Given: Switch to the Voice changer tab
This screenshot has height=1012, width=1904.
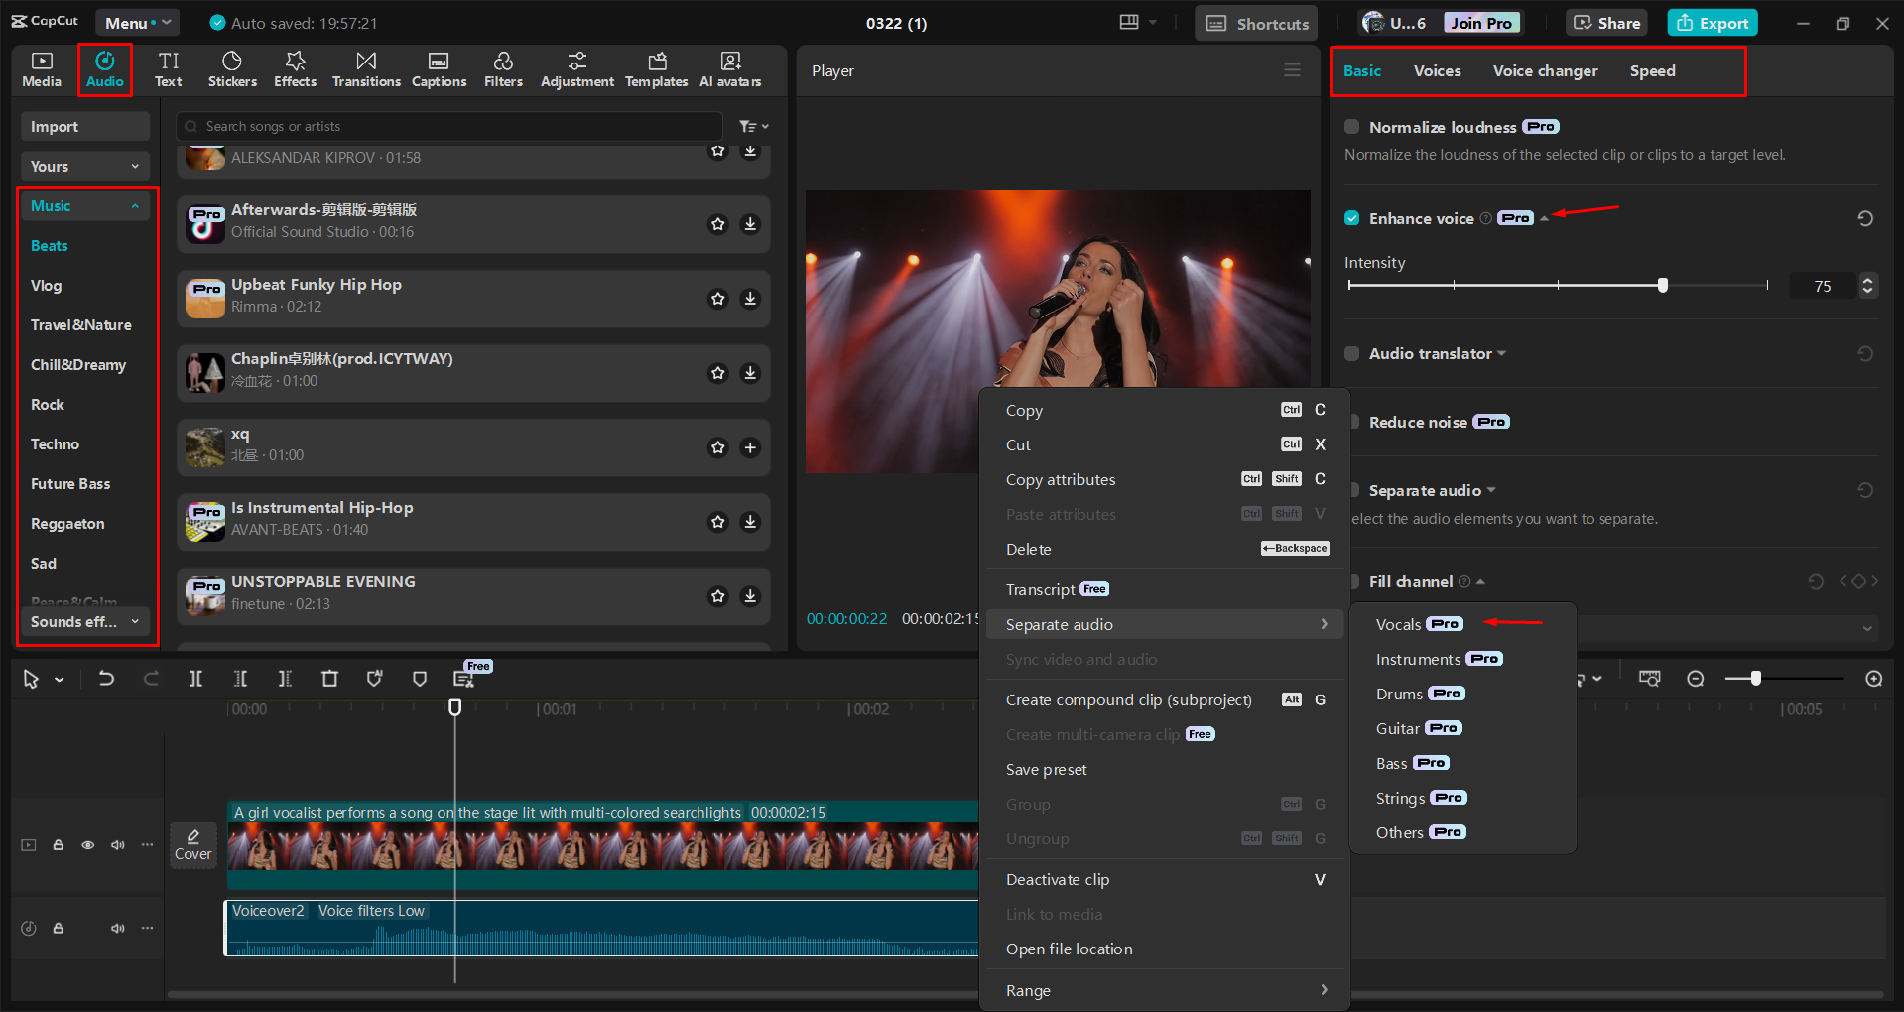Looking at the screenshot, I should 1545,70.
